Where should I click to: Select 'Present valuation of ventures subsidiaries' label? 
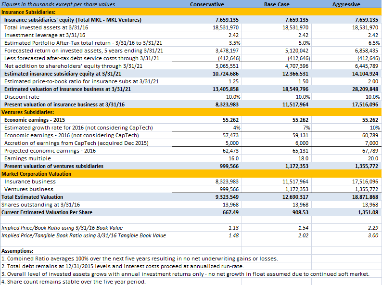(54, 166)
